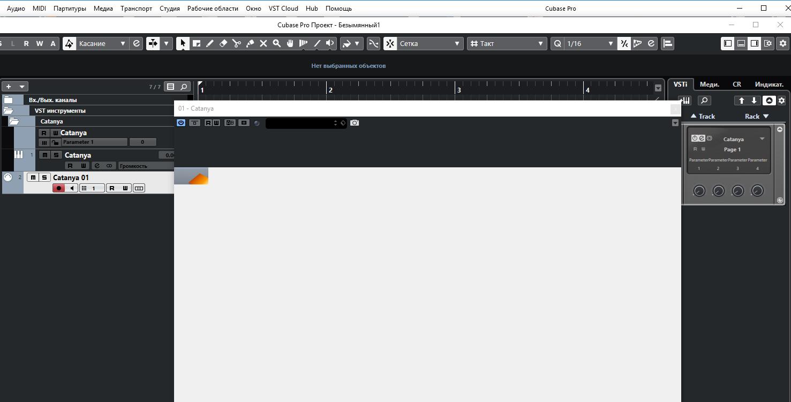Select the Glue tool

[x=250, y=43]
